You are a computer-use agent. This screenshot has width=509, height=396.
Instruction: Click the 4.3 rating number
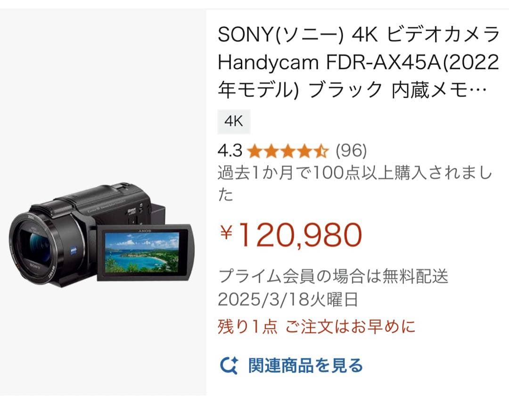pos(230,151)
